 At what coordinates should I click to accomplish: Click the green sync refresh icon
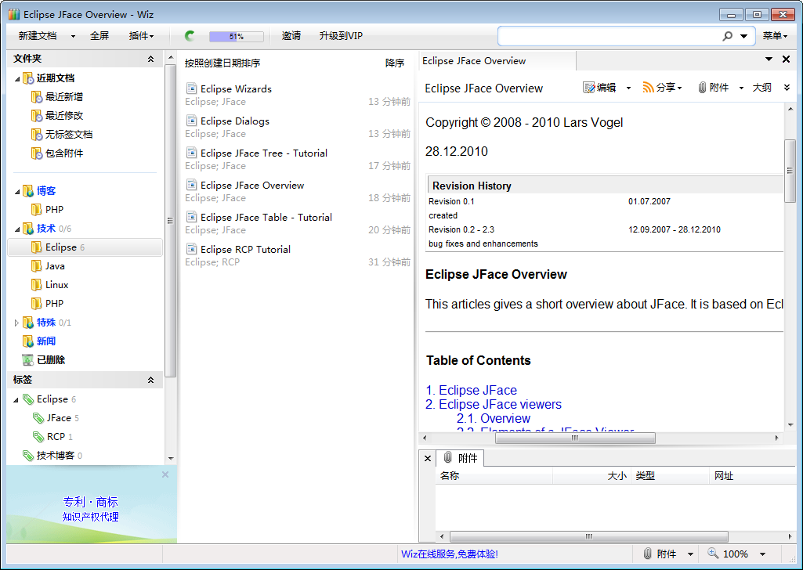pyautogui.click(x=190, y=36)
